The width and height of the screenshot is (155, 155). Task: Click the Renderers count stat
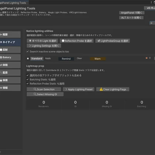click(x=43, y=104)
